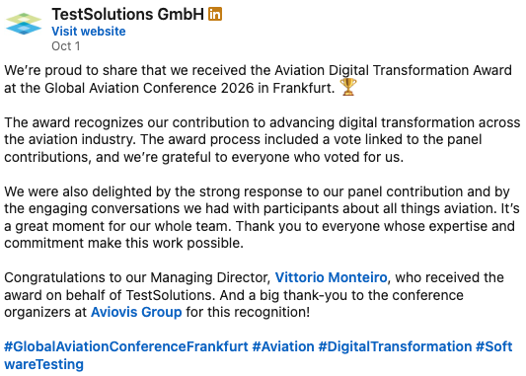Click the trophy emoji after Frankfurt
The image size is (526, 376).
tap(348, 87)
